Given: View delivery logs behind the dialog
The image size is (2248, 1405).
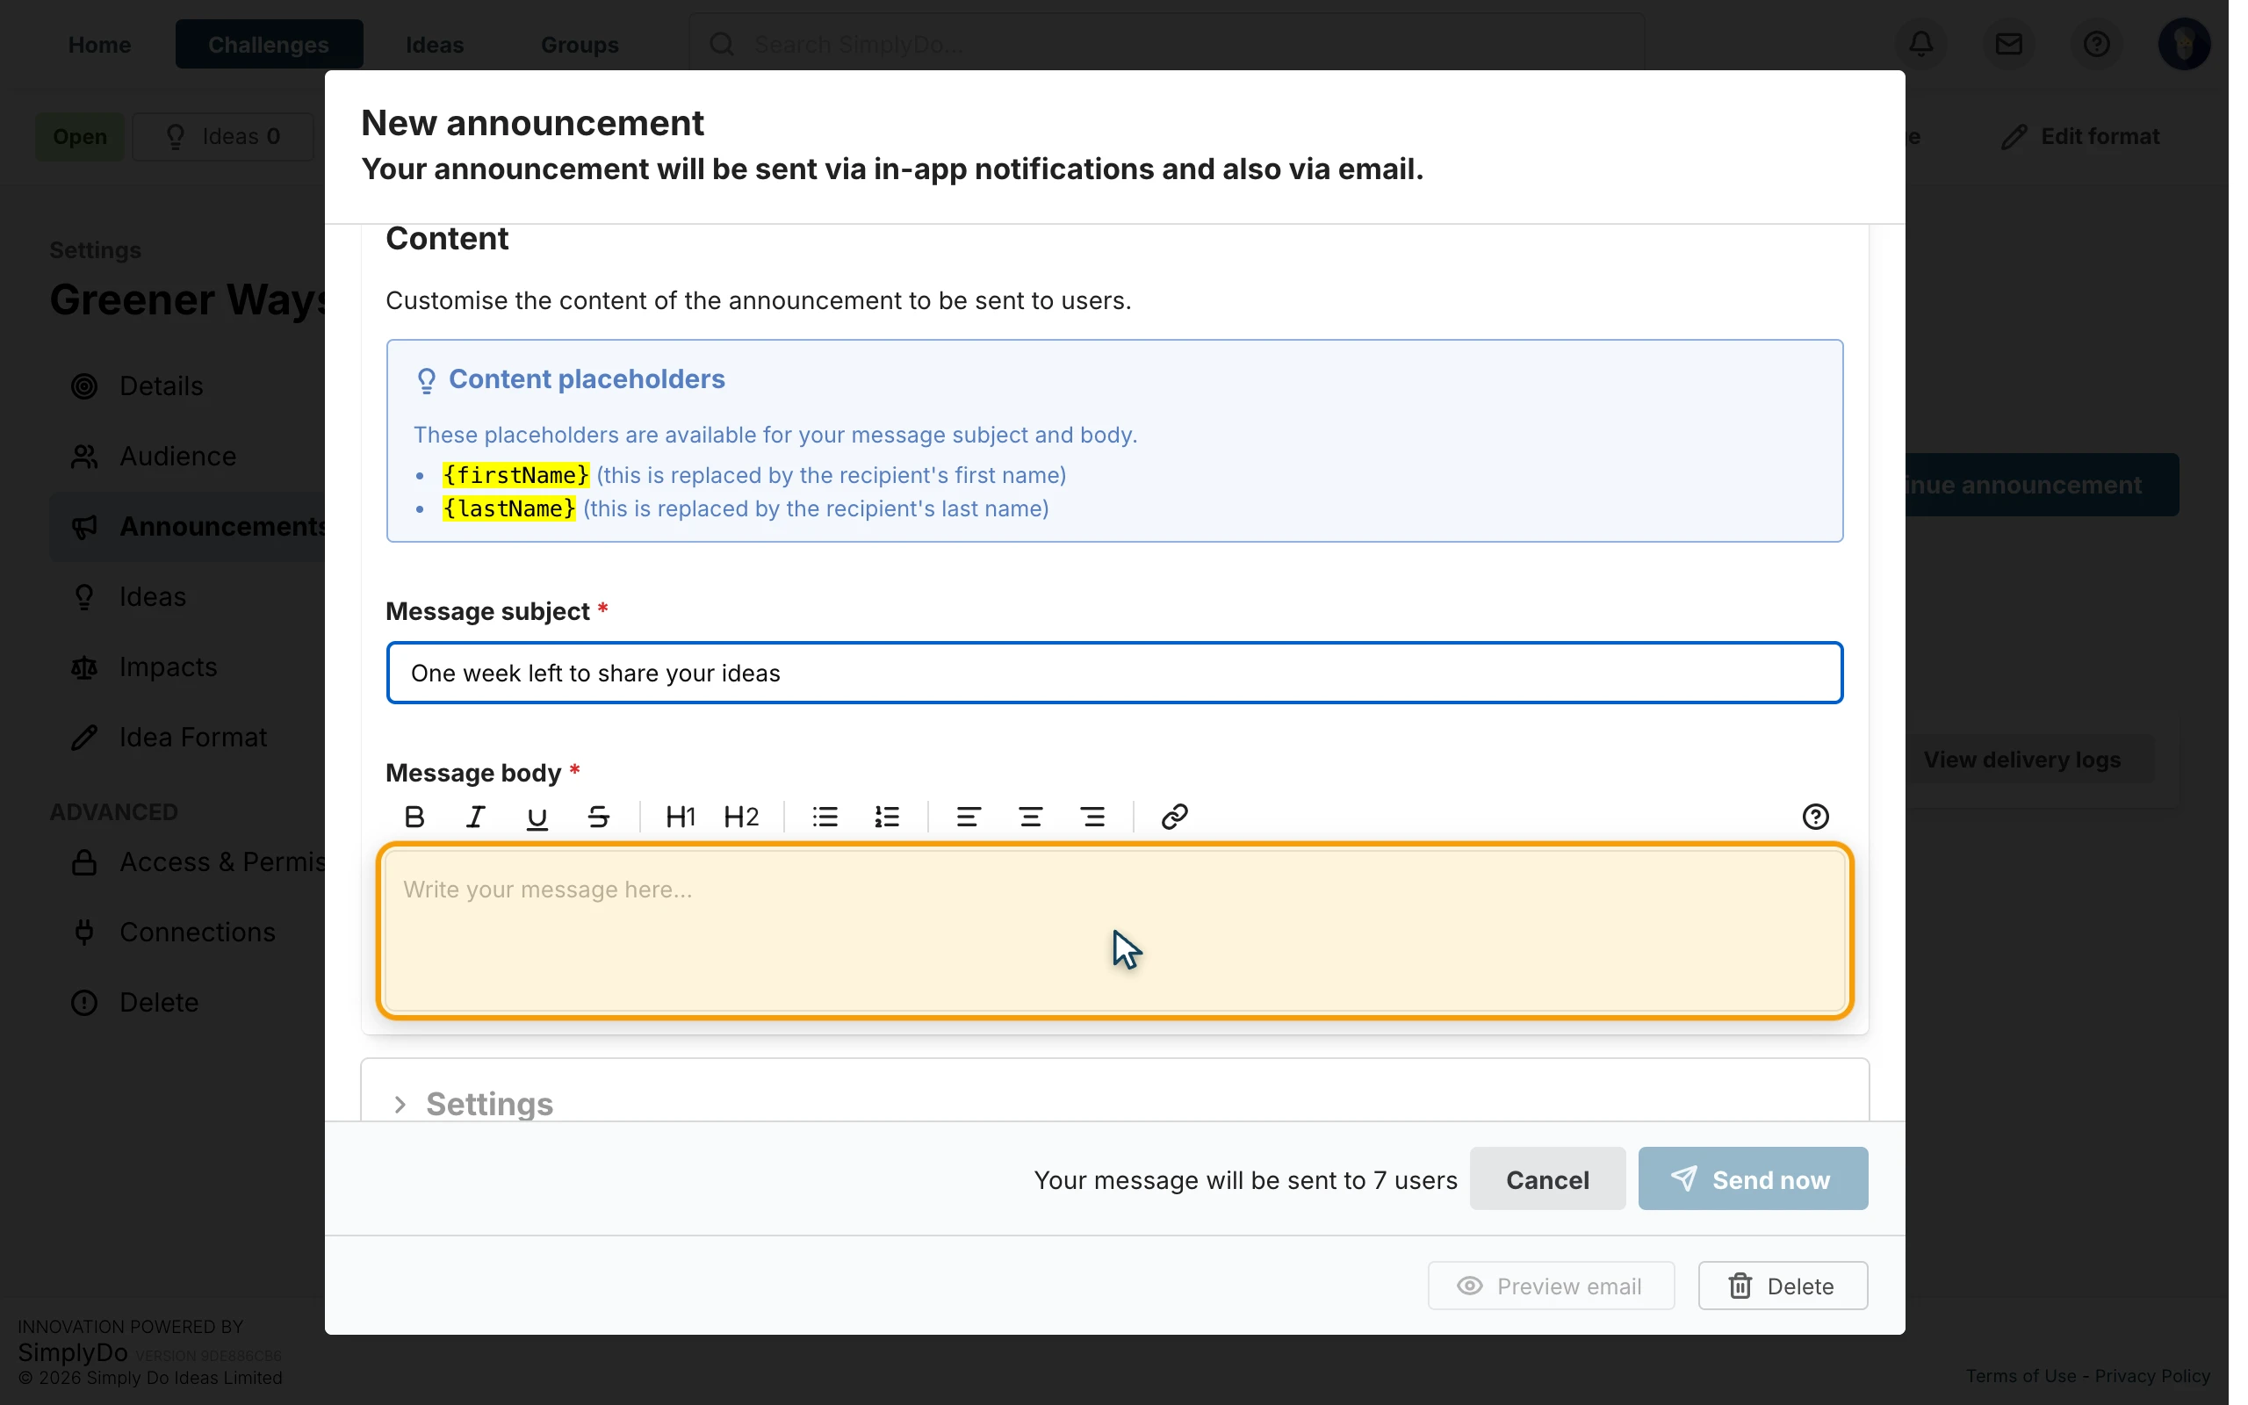Looking at the screenshot, I should pos(2022,760).
